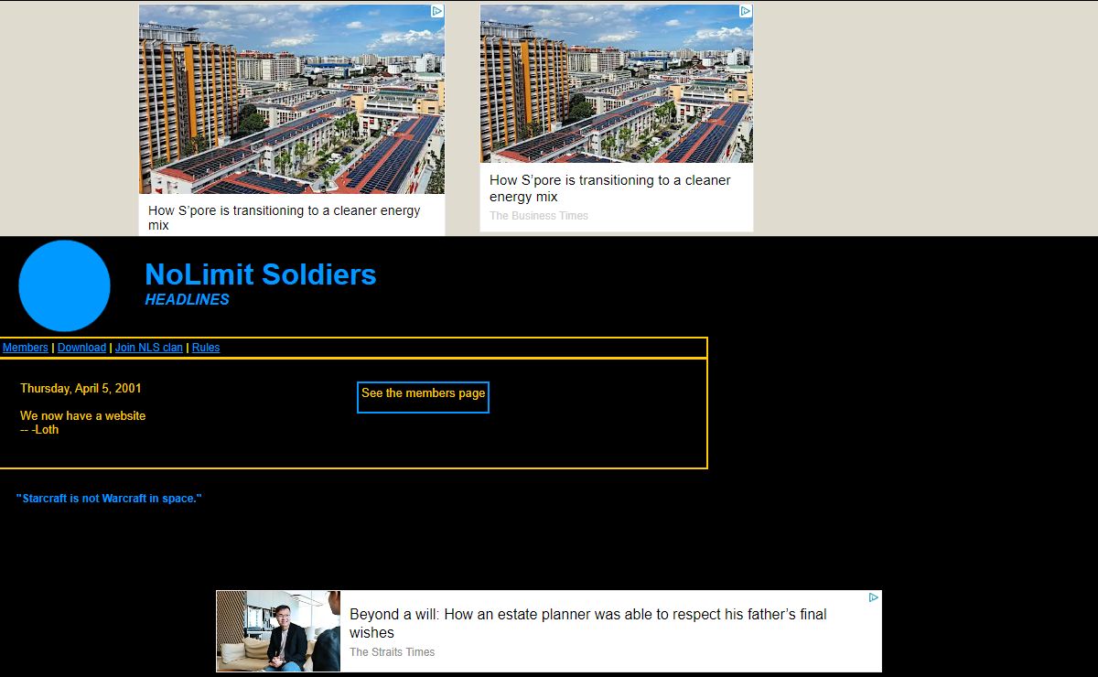Viewport: 1098px width, 677px height.
Task: Click The Business Times source label
Action: [538, 216]
